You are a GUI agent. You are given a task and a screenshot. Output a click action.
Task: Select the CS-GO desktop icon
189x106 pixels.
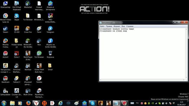17,29
